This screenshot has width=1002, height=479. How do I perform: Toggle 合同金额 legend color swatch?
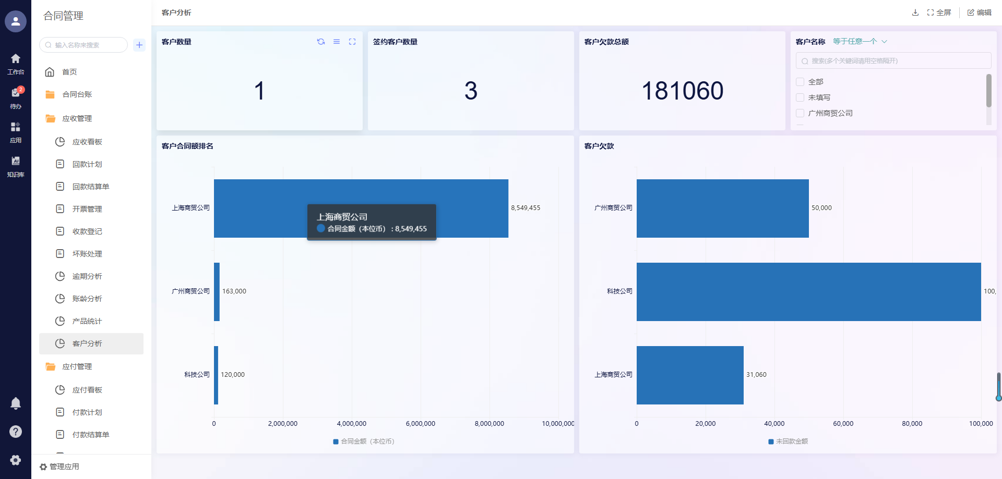coord(336,441)
